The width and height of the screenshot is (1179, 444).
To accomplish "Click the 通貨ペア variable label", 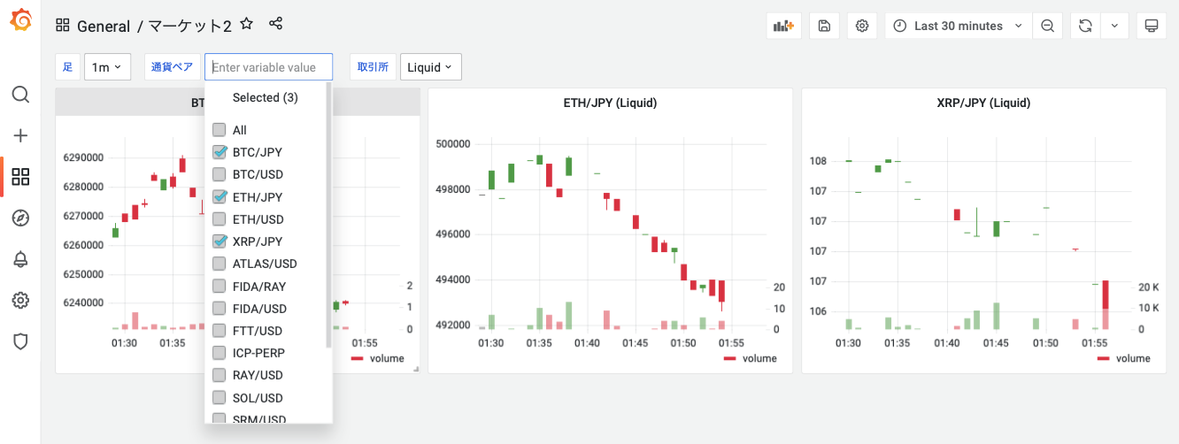I will [x=173, y=67].
